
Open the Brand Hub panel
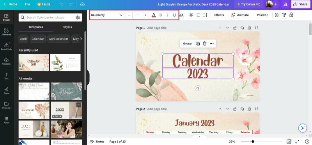click(6, 46)
